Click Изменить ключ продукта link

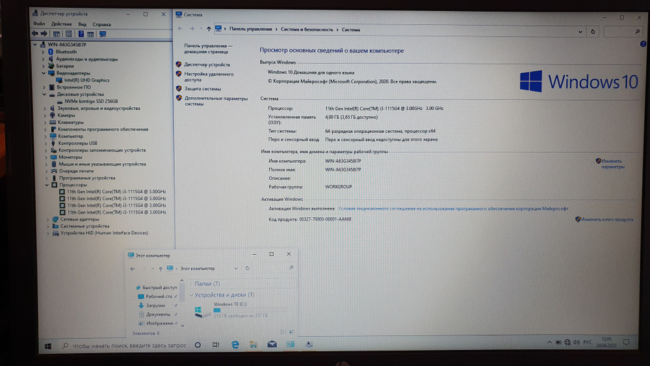[607, 219]
